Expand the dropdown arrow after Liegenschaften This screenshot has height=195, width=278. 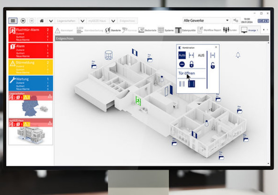pyautogui.click(x=83, y=21)
